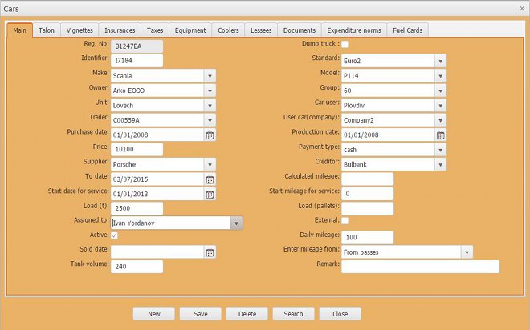Click the Delete button
This screenshot has height=330, width=530.
(247, 314)
